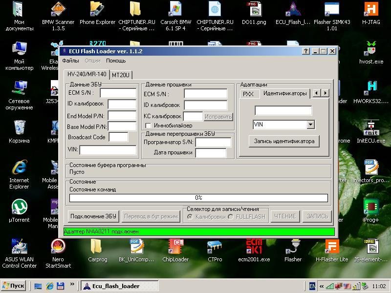Open the Carprog desktop shortcut
391x293 pixels.
point(97,246)
